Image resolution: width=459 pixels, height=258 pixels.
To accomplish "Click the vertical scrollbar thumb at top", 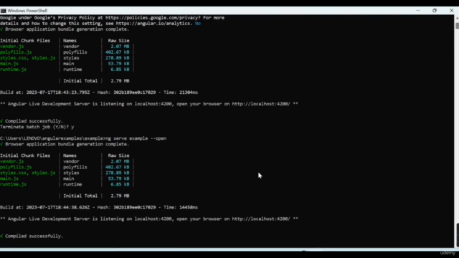I will point(457,26).
